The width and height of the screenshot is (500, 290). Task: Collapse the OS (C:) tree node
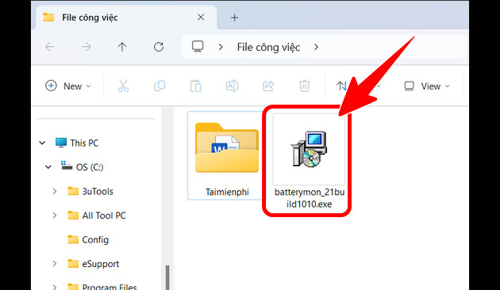48,167
